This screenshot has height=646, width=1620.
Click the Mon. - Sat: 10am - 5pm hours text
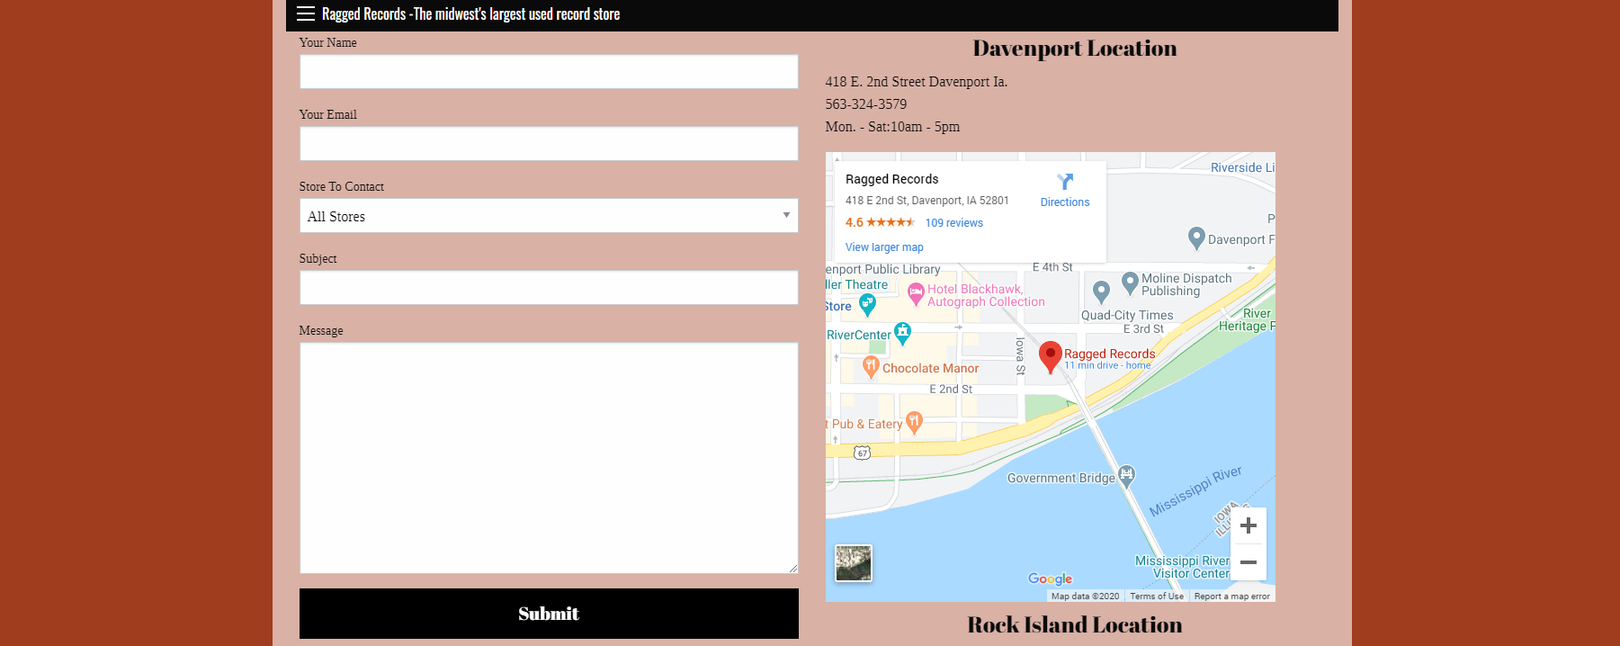pos(892,127)
